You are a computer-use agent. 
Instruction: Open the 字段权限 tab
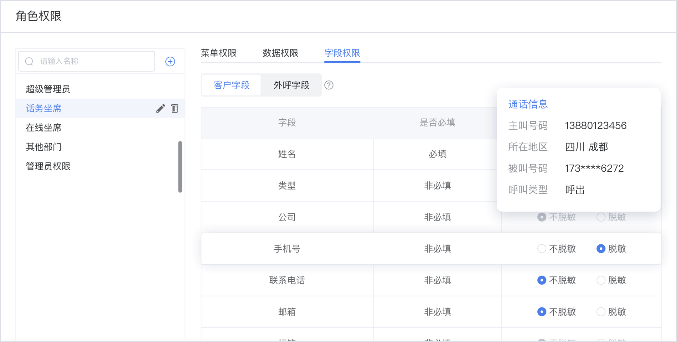tap(342, 53)
